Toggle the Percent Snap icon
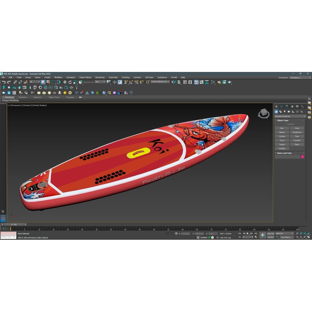Viewport: 312px width, 312px height. (136, 82)
